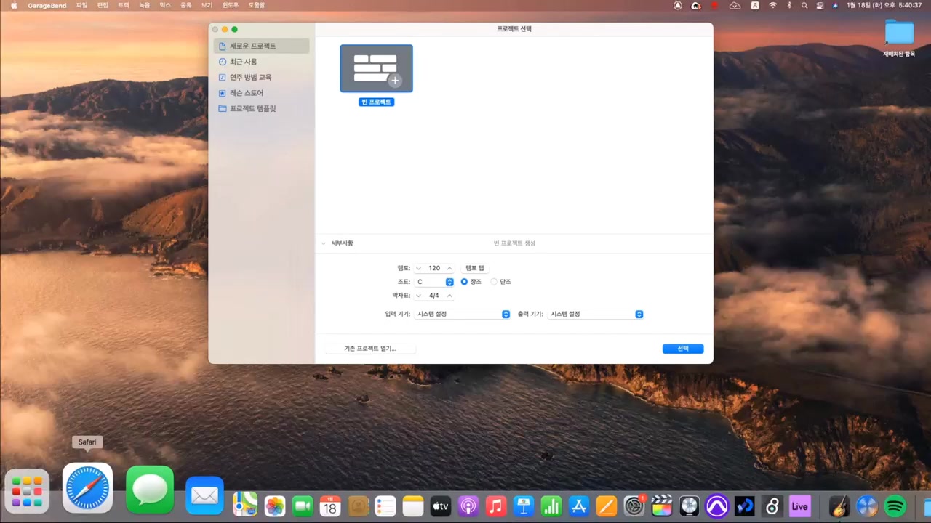Select the 장조 (major) radio button
The image size is (931, 523).
(x=464, y=282)
